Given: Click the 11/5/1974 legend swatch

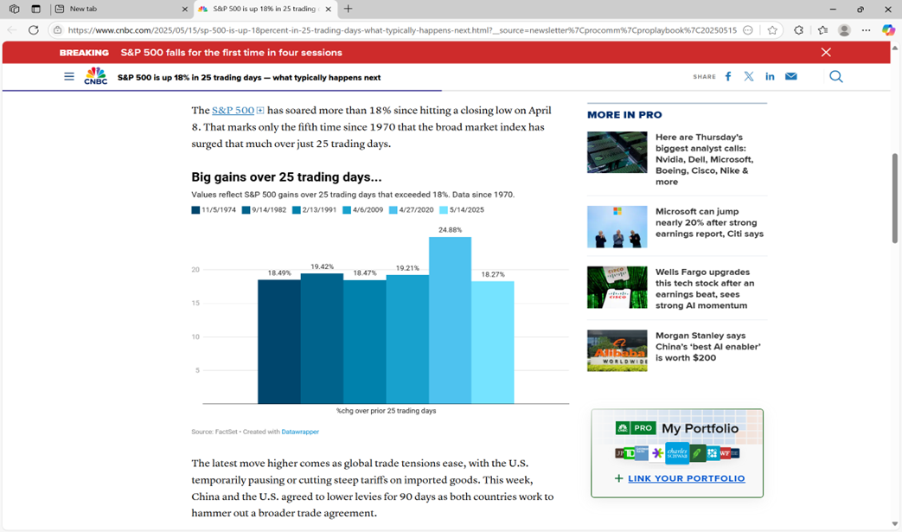Looking at the screenshot, I should coord(195,210).
